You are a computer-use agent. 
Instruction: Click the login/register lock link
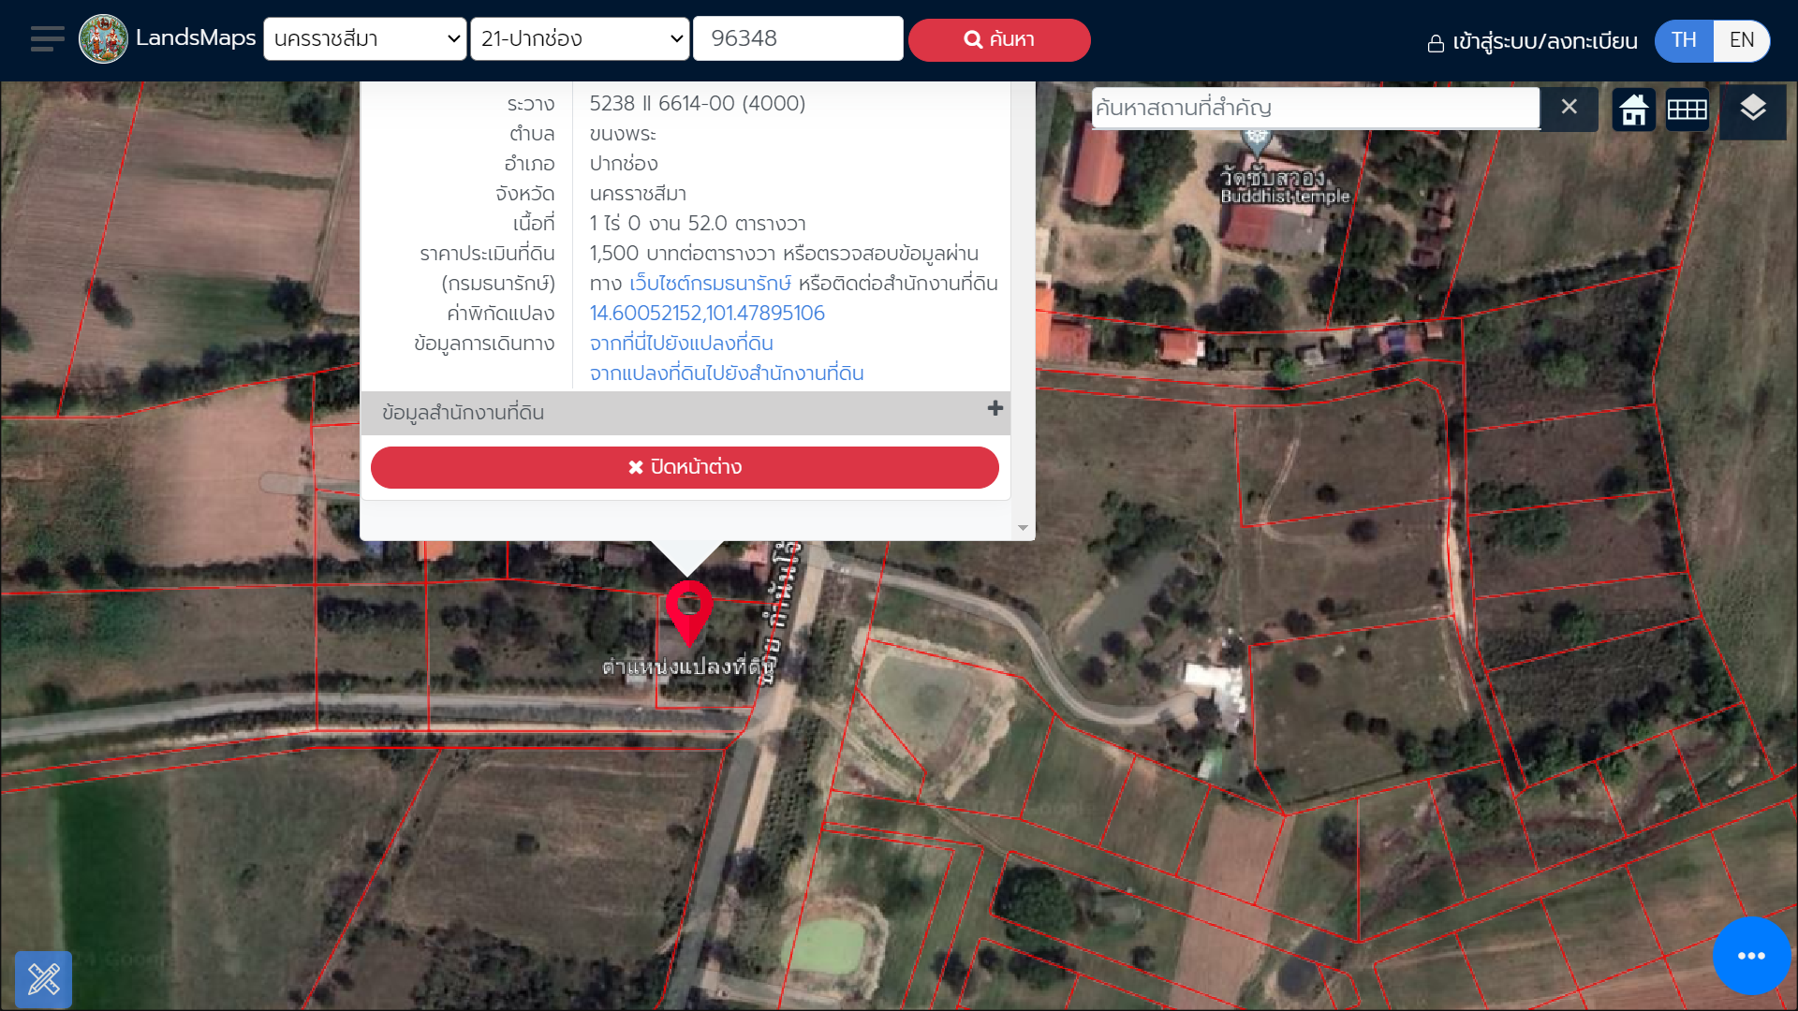(x=1531, y=42)
